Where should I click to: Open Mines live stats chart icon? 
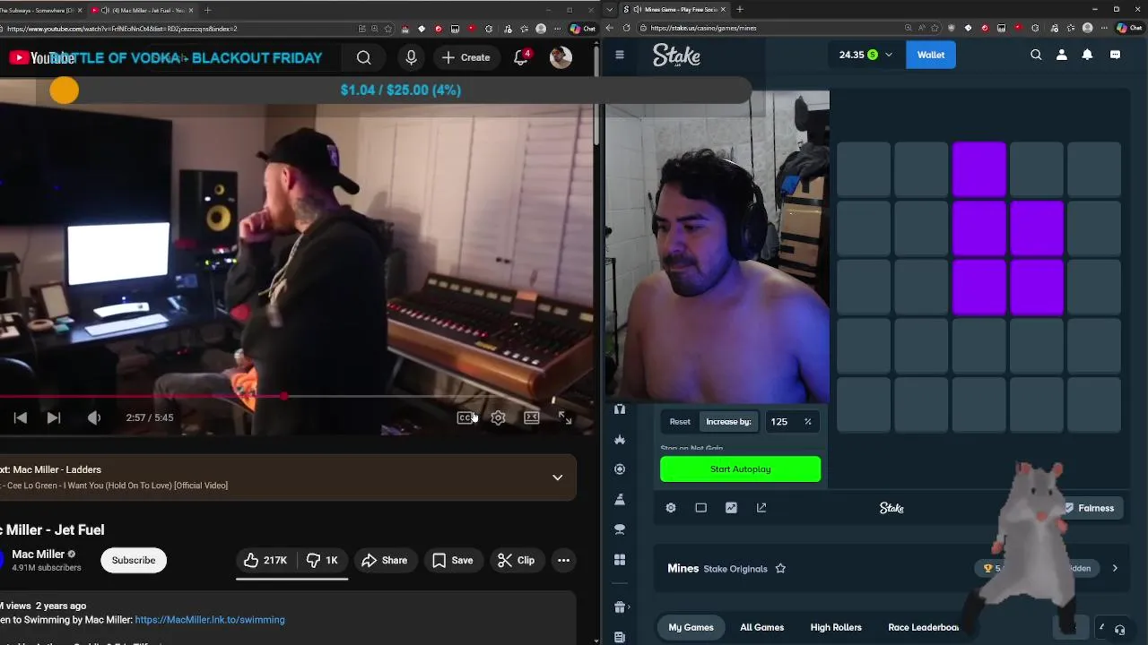click(x=731, y=508)
